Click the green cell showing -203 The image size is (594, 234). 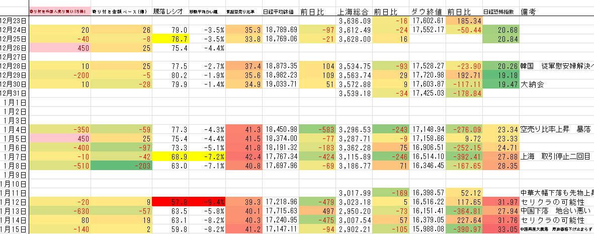122,166
